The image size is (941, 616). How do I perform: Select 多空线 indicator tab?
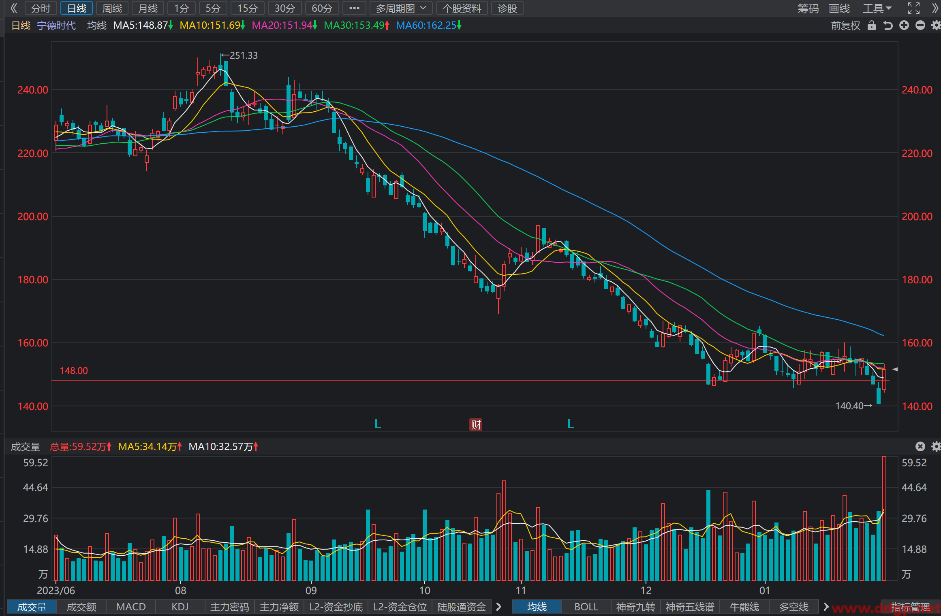point(793,607)
